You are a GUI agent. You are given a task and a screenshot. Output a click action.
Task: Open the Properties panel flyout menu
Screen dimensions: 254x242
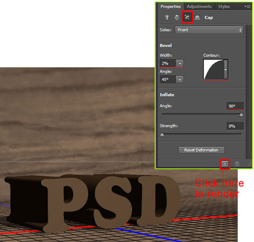coord(247,6)
